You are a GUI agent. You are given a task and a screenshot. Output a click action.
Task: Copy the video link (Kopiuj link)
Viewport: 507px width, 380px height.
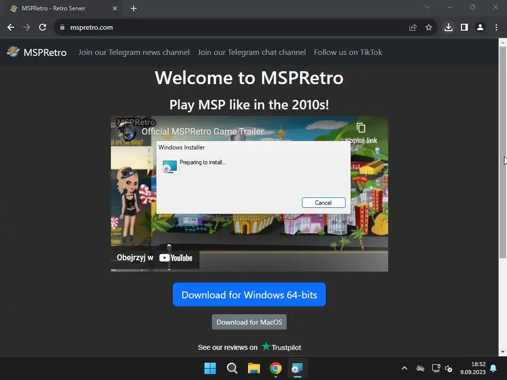(x=361, y=133)
